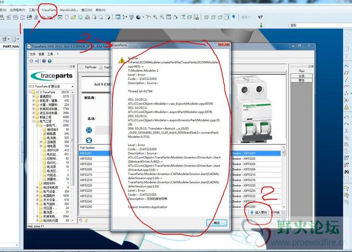Click the category tree vertical scrollbar

[72, 157]
